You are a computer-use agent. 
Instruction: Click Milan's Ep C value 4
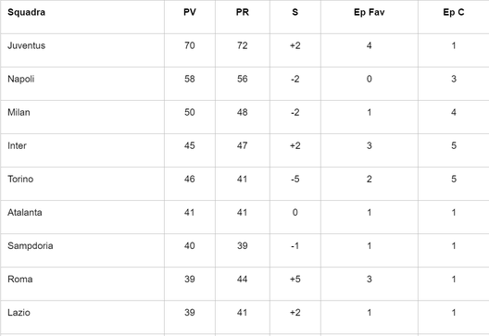click(x=454, y=112)
